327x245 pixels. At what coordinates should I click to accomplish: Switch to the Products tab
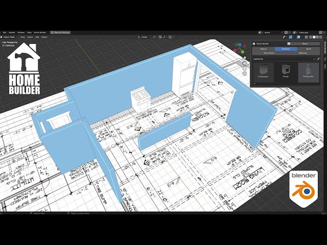(286, 49)
